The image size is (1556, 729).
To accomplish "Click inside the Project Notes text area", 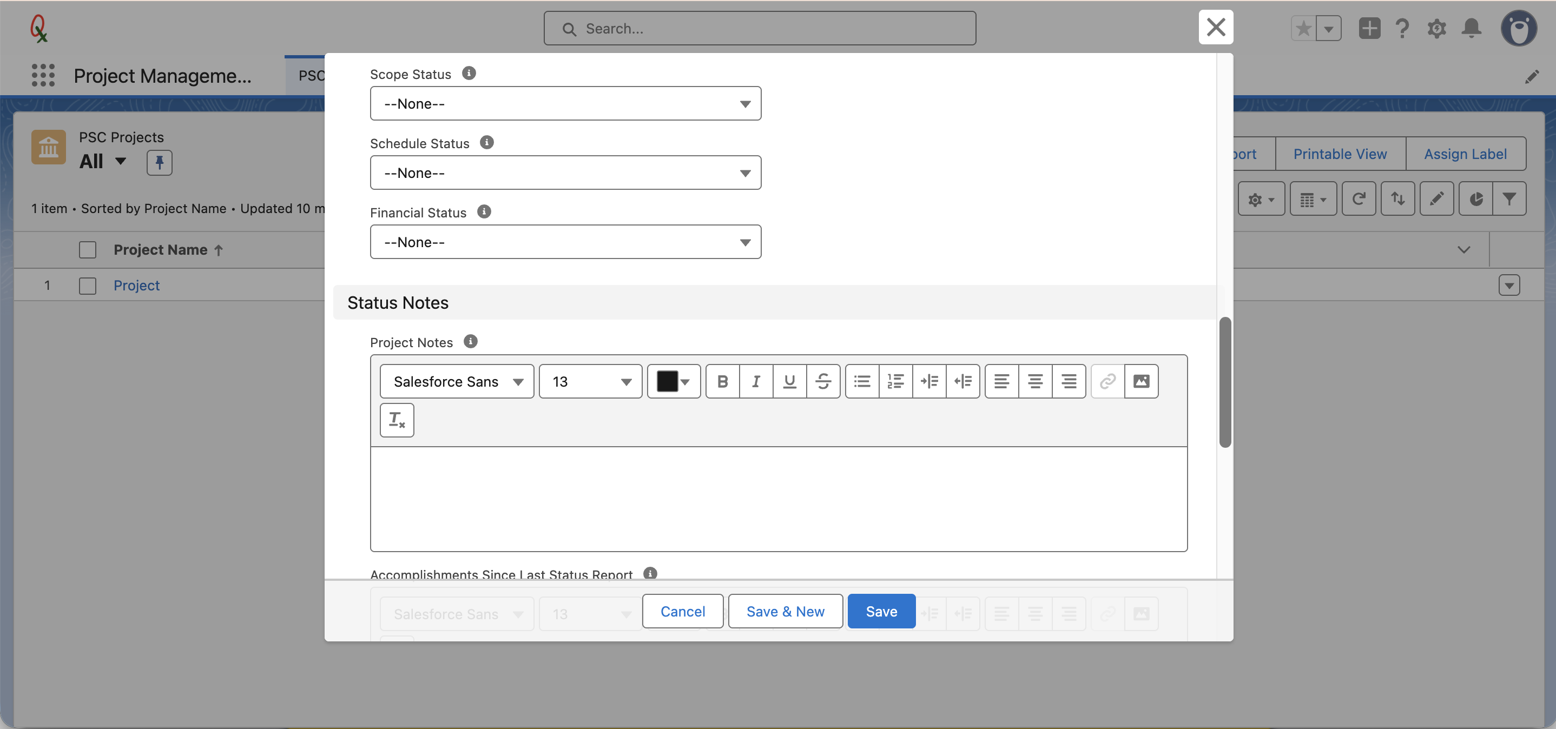I will (779, 499).
